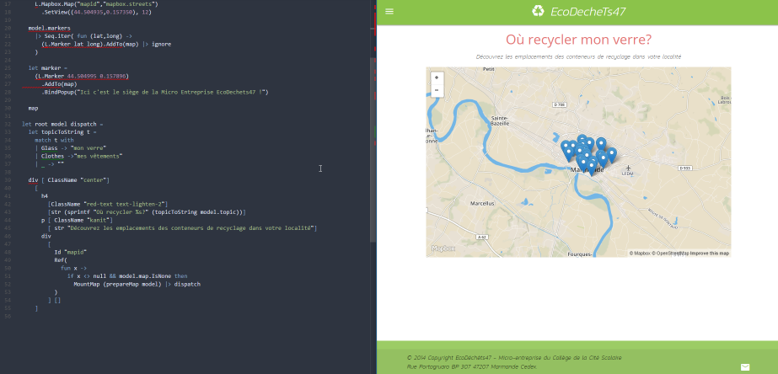Click the 'p [ ClassName "kanit"]' line
The width and height of the screenshot is (778, 374).
pyautogui.click(x=77, y=220)
